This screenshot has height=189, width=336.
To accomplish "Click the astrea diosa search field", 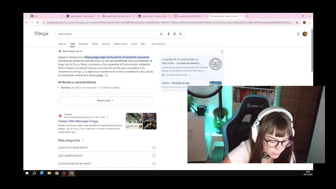I will (x=108, y=34).
